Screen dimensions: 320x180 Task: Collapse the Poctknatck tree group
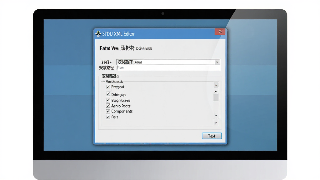point(104,82)
